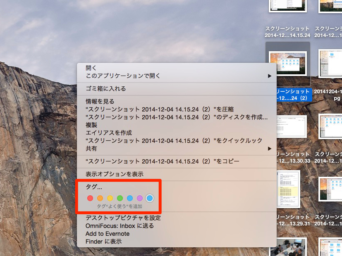Screen dimensions: 342x256
Task: Select desktop file labeled 2014-12...13.30.33
Action: (294, 158)
